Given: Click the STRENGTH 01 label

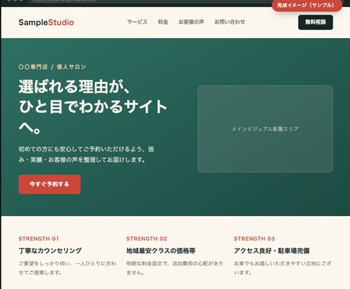Looking at the screenshot, I should tap(39, 239).
